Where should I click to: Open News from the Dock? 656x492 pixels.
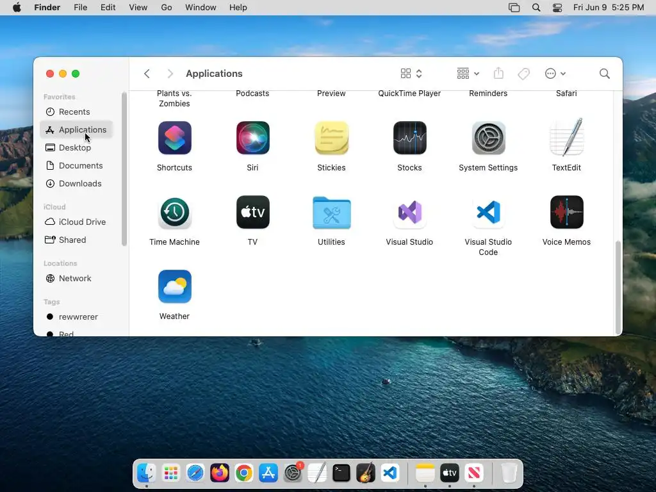pos(473,473)
